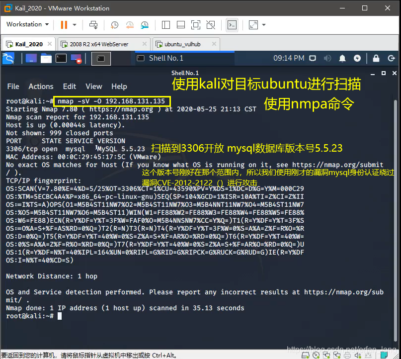Toggle Unity mode icon

coord(211,25)
